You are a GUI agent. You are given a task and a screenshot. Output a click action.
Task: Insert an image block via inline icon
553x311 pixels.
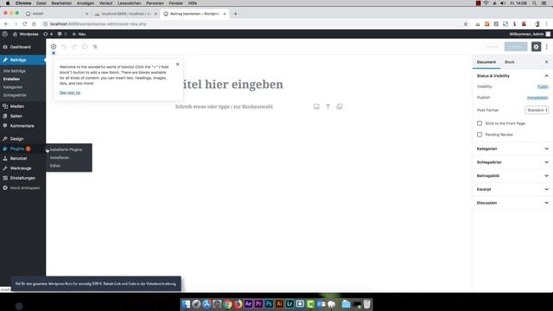[x=316, y=106]
